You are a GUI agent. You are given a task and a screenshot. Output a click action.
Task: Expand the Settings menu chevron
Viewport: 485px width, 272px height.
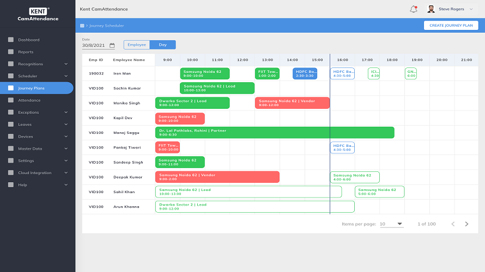66,160
